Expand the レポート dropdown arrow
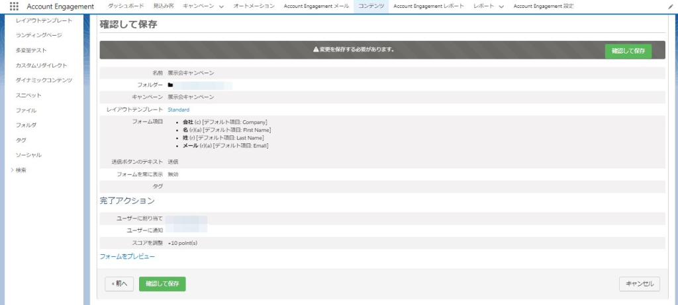Viewport: 678px width, 305px height. 501,7
